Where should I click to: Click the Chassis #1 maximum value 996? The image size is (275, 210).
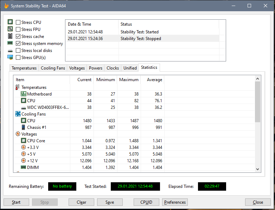click(135, 127)
